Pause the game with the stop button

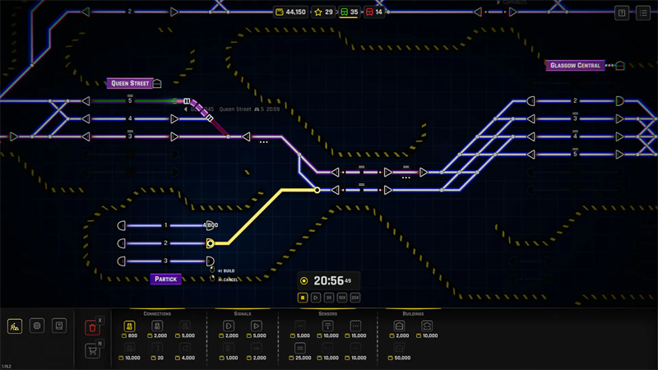tap(303, 298)
